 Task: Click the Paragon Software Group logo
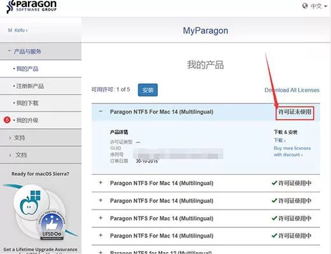click(31, 6)
